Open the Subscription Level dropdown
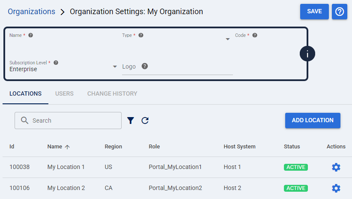This screenshot has height=199, width=352. click(x=63, y=67)
